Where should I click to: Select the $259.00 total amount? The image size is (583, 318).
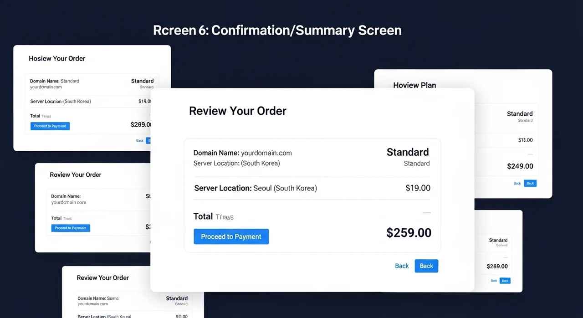click(x=409, y=233)
